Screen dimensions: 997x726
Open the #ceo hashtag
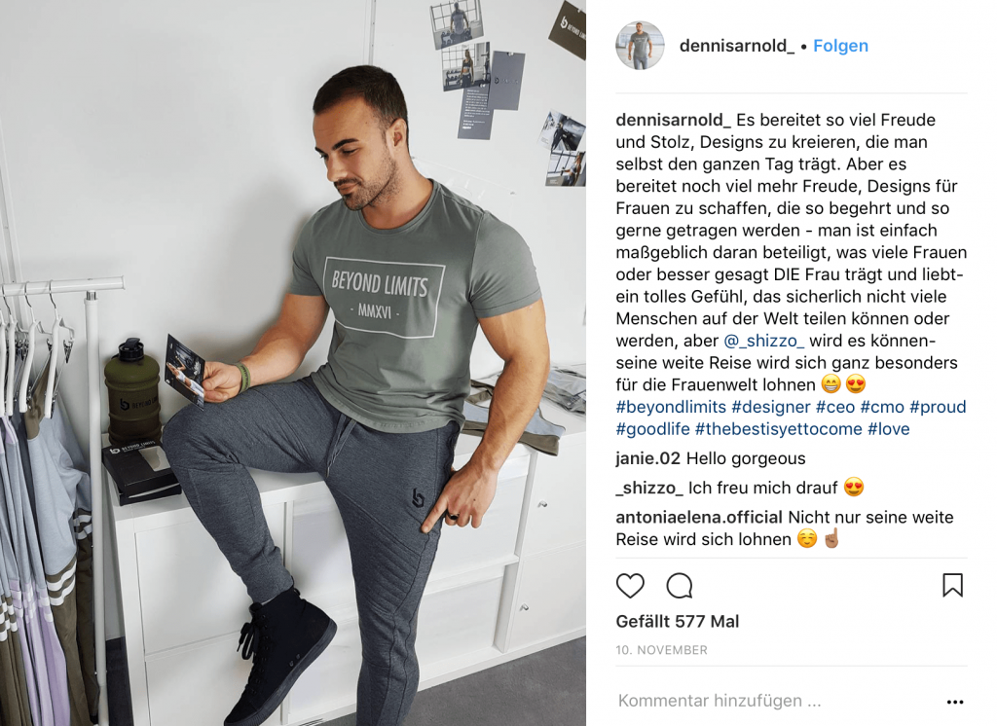(x=835, y=407)
